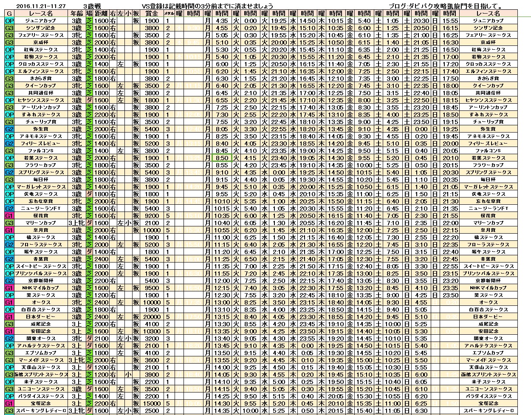Select prize 2500 in スパーキングレディーC row
Screen dimensions: 531x415
(x=152, y=411)
